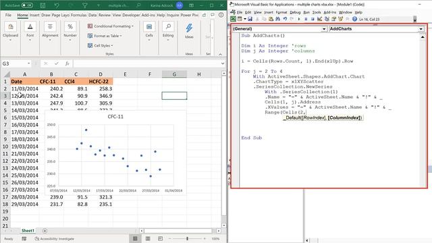The height and width of the screenshot is (243, 432).
Task: Collapse the ribbon with the chevron
Action: click(x=220, y=54)
